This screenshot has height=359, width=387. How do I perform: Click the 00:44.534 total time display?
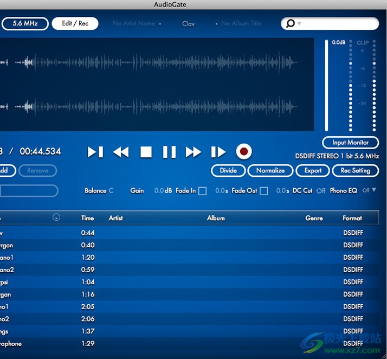tap(40, 151)
